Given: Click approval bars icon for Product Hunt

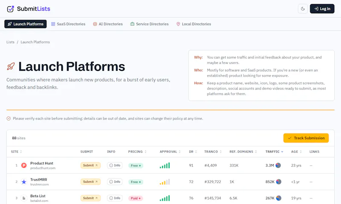Looking at the screenshot, I should coord(165,166).
